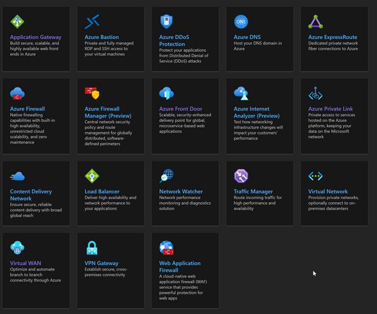
Task: Click the Virtual Network description text
Action: coord(333,203)
